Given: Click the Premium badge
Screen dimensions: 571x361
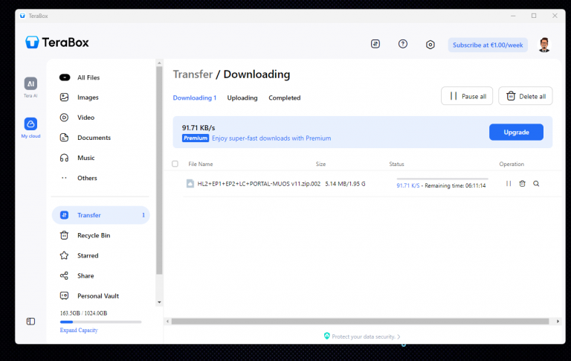Looking at the screenshot, I should 196,138.
